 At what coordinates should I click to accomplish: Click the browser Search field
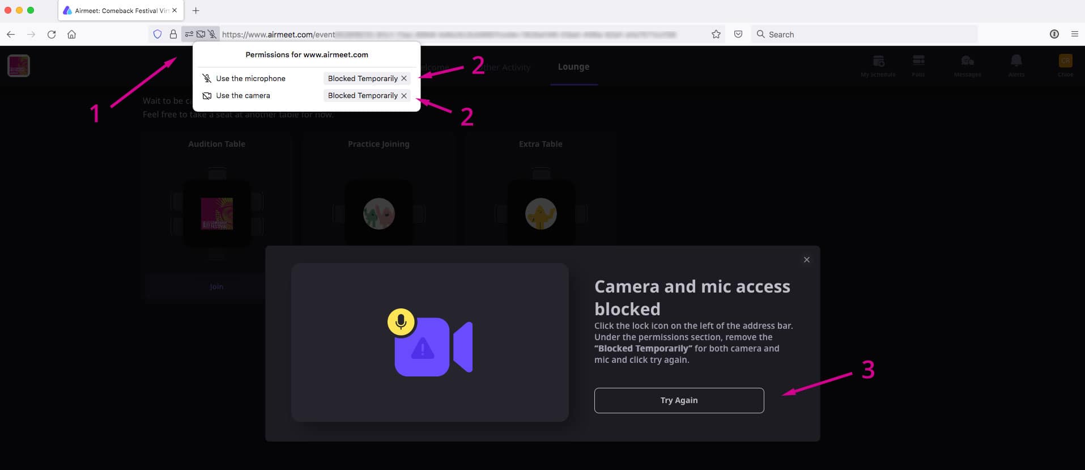(x=865, y=35)
